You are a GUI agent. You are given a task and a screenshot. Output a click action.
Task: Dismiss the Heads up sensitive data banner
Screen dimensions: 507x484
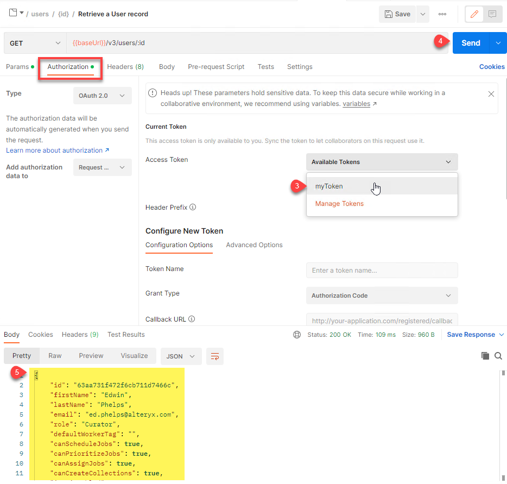coord(491,93)
